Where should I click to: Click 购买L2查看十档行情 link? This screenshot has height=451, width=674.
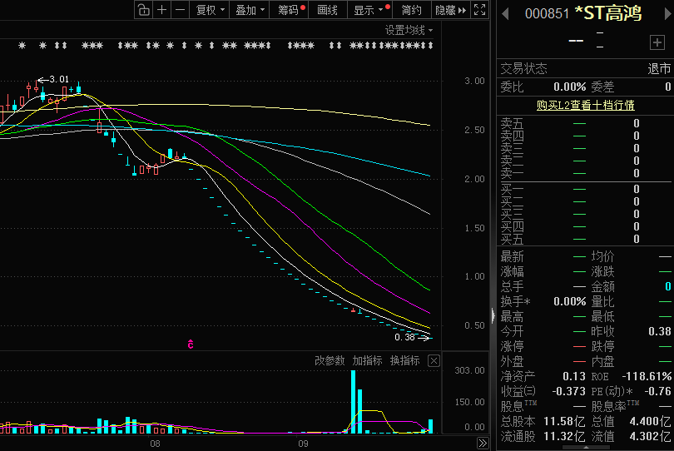click(x=585, y=105)
